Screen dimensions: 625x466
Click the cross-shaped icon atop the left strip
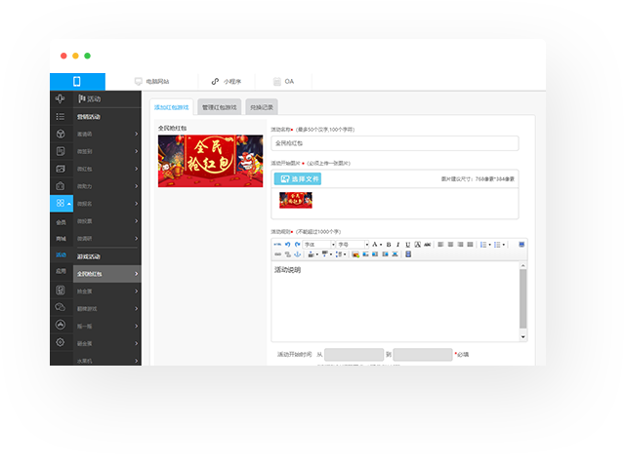[61, 98]
